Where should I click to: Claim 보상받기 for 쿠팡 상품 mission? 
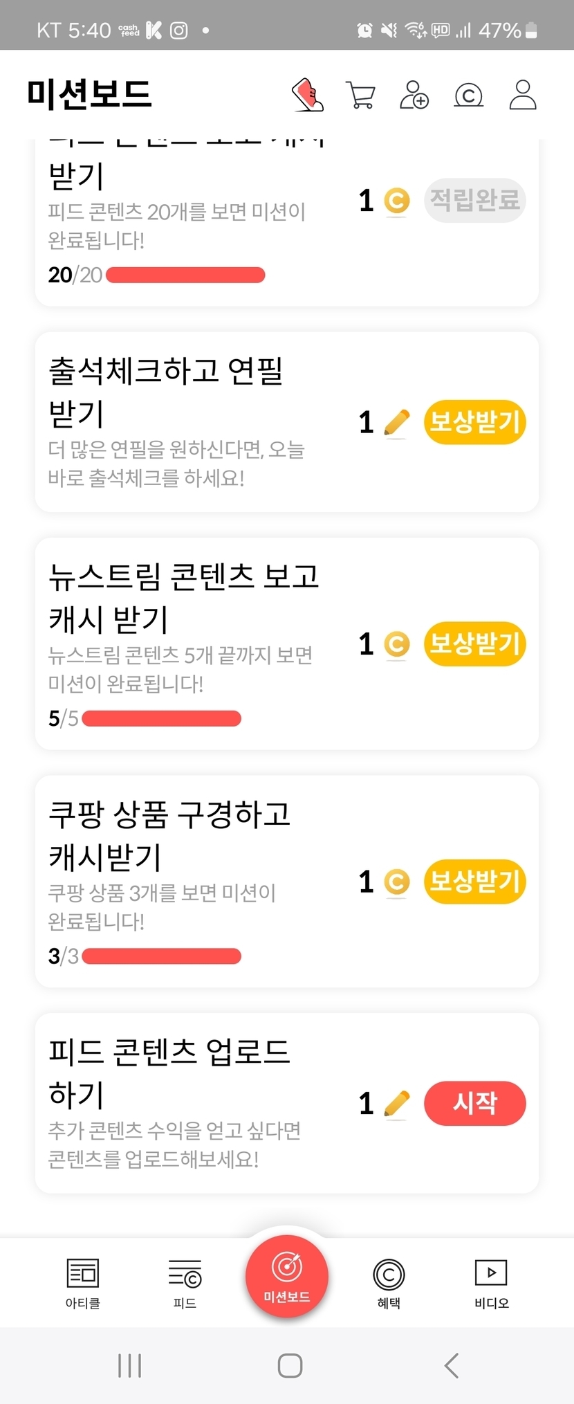click(474, 882)
